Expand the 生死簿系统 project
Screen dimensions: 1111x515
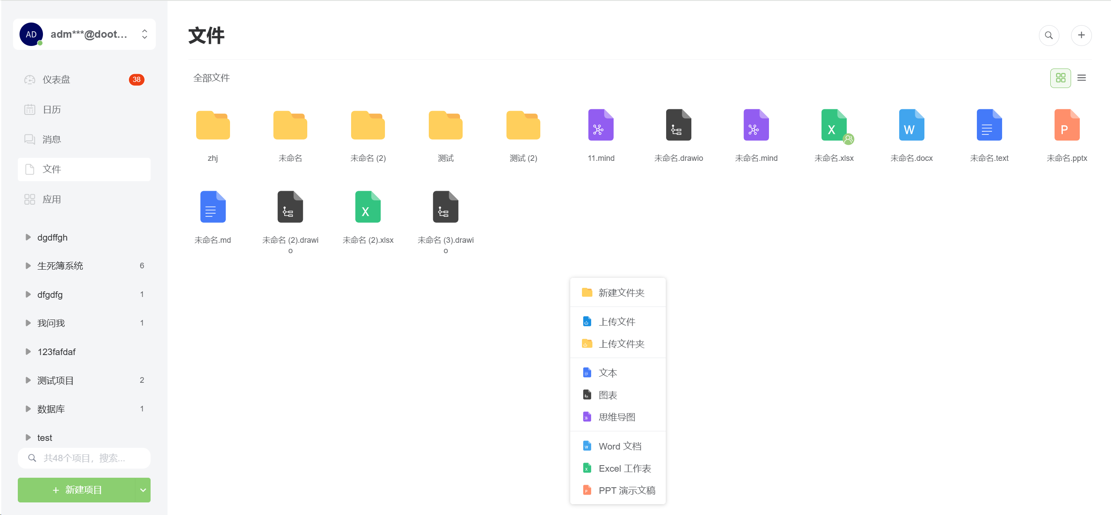tap(28, 266)
